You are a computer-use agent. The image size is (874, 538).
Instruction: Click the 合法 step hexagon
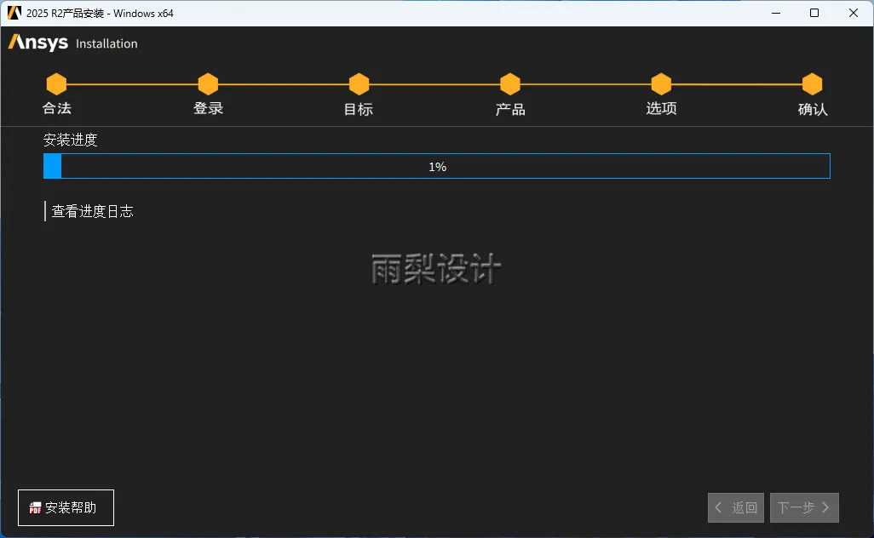pos(56,84)
